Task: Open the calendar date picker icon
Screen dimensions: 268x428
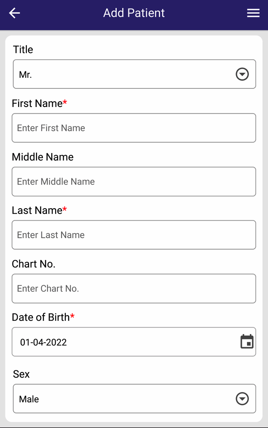Action: tap(247, 342)
